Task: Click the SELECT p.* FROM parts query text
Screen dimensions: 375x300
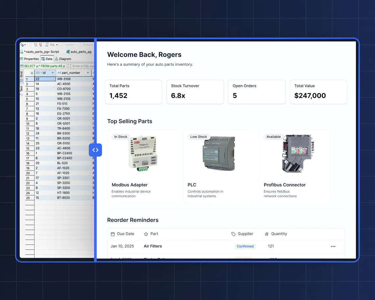Action: [x=44, y=66]
